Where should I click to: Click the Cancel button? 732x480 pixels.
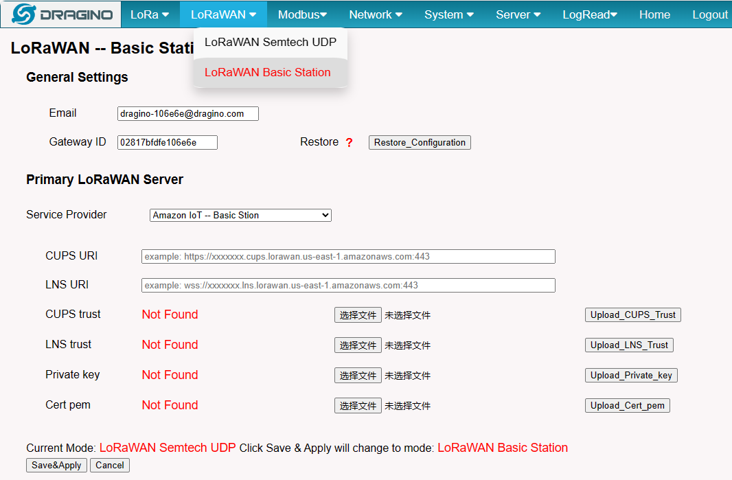tap(110, 465)
